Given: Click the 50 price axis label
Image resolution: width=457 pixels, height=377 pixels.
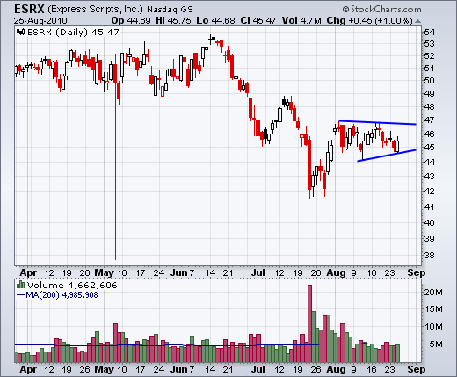Looking at the screenshot, I should (x=429, y=80).
